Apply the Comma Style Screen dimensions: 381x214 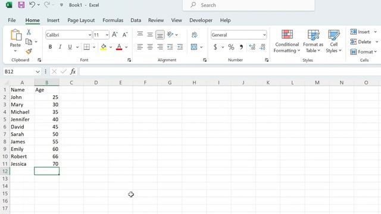(x=241, y=47)
